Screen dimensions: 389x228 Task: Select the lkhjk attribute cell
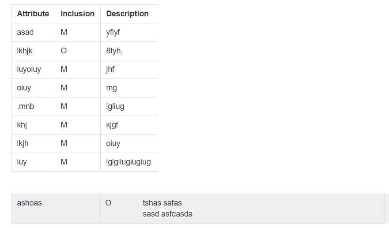coord(33,51)
